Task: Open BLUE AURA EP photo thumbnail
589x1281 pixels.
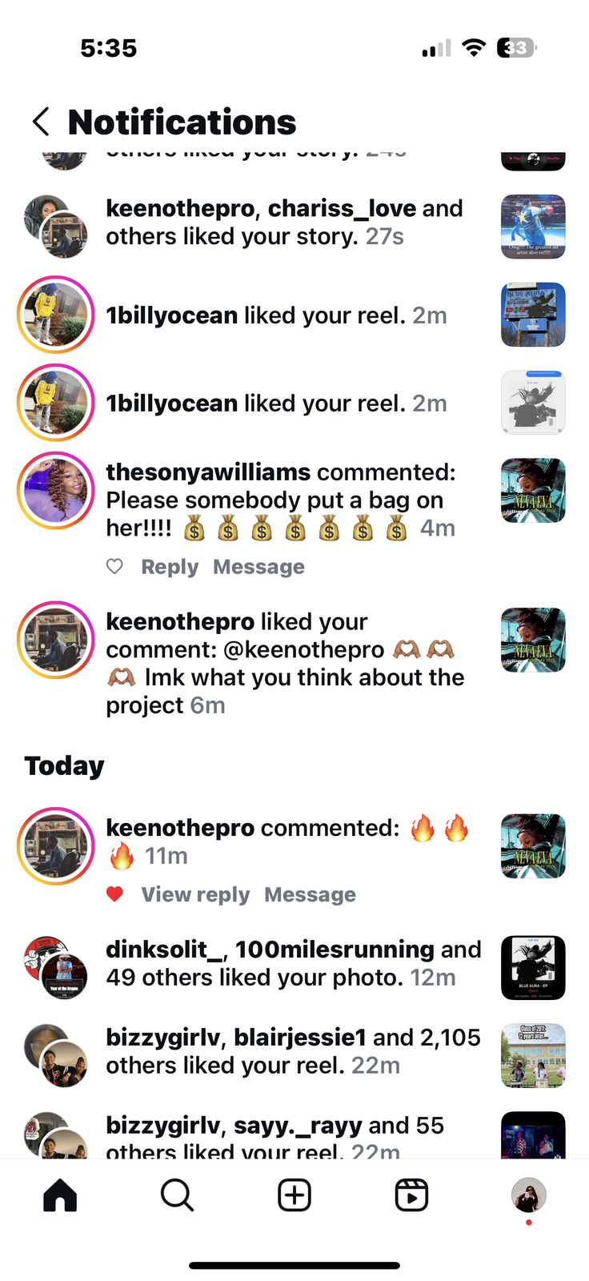Action: (533, 968)
